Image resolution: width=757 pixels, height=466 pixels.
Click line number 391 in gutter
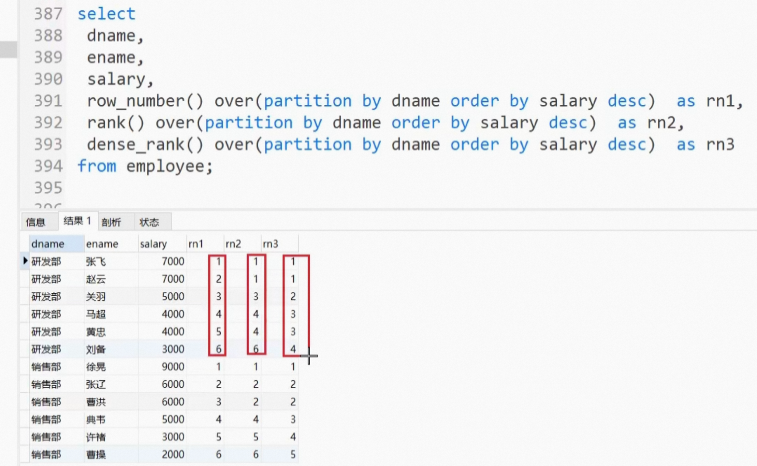click(48, 101)
